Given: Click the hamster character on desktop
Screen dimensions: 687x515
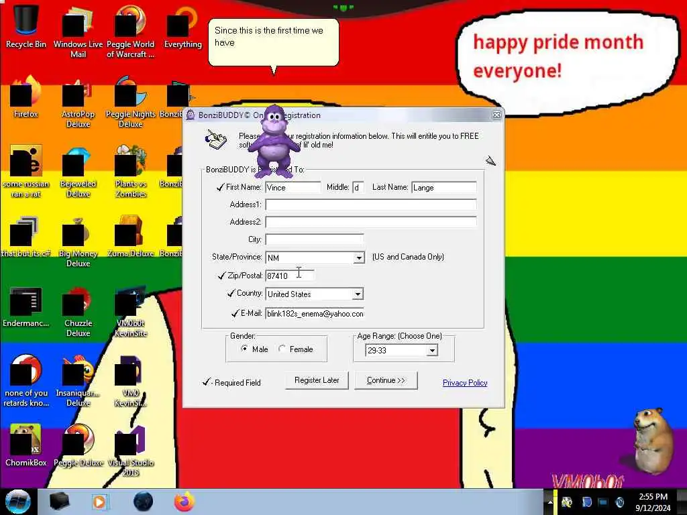Looking at the screenshot, I should tap(652, 441).
